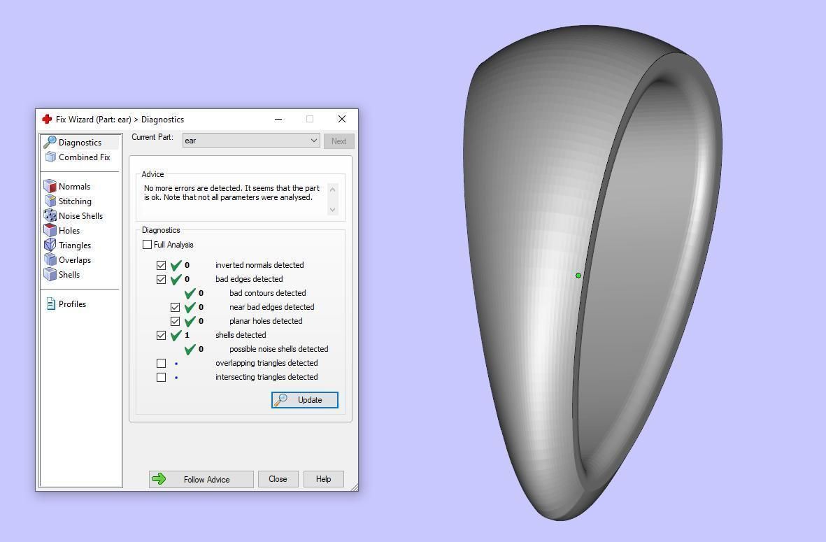Click the Update button
Screen dimensions: 826x542
(x=304, y=400)
